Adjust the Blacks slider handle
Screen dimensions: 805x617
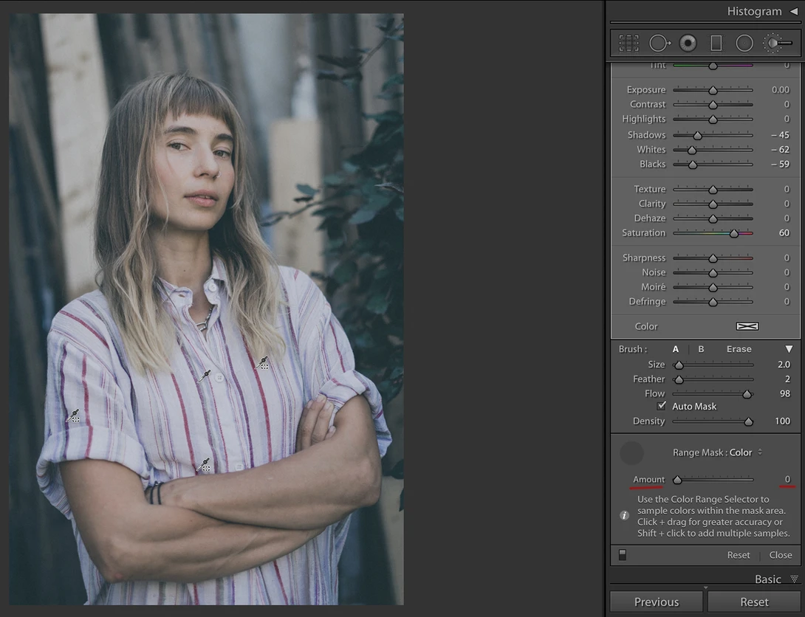[x=693, y=165]
